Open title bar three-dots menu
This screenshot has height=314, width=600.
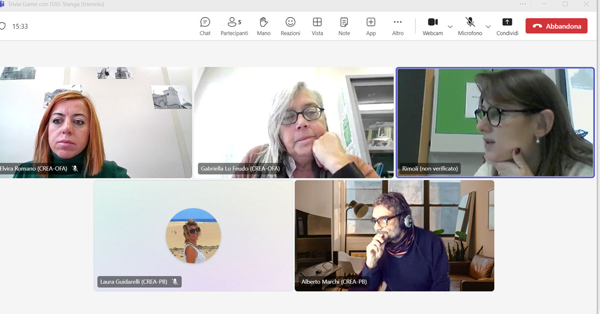coord(523,4)
